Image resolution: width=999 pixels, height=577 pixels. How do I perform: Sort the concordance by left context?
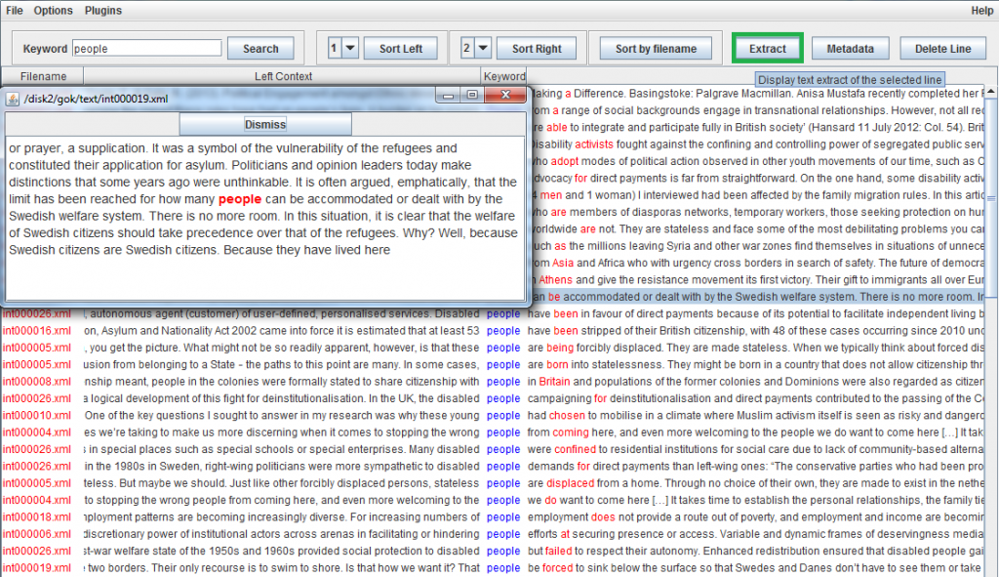click(401, 48)
